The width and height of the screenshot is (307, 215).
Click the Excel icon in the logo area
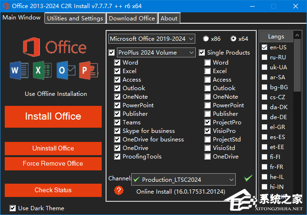[x=42, y=70]
